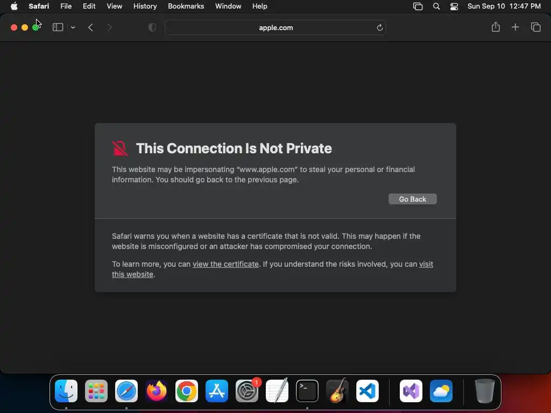Open the History menu

145,6
